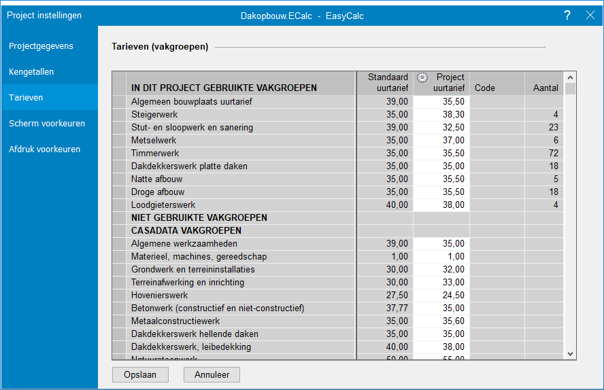This screenshot has height=390, width=604.
Task: Edit the Hovenierswerk project rate field
Action: (441, 296)
